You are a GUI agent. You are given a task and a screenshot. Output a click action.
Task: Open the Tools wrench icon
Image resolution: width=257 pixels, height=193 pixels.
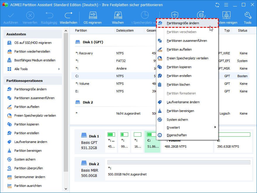coord(248,15)
